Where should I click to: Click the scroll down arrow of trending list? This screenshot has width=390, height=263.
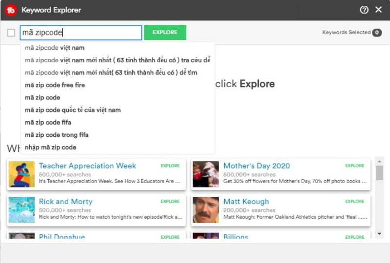click(379, 234)
